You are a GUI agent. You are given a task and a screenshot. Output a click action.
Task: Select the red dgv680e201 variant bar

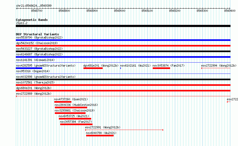123,91
